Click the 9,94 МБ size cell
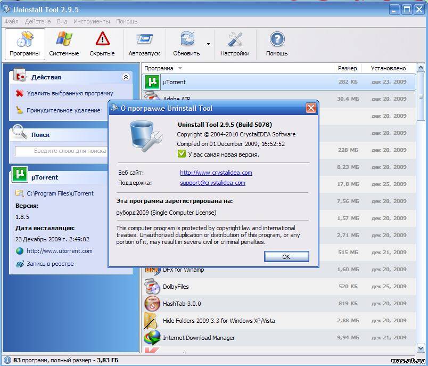428x366 pixels. click(x=348, y=338)
